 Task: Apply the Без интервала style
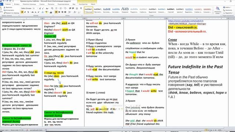click(x=98, y=10)
